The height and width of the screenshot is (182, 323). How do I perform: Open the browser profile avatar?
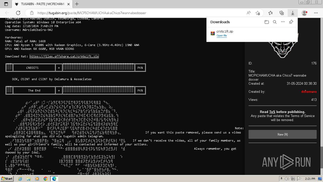point(305,13)
